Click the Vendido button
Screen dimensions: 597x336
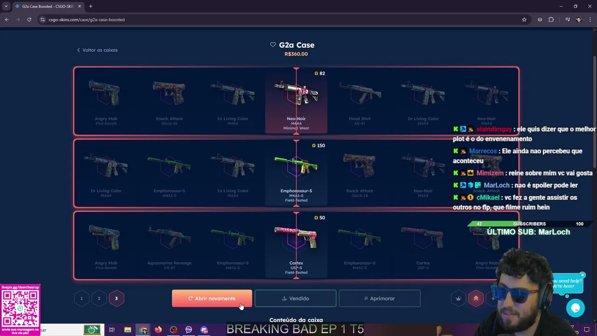pos(295,298)
